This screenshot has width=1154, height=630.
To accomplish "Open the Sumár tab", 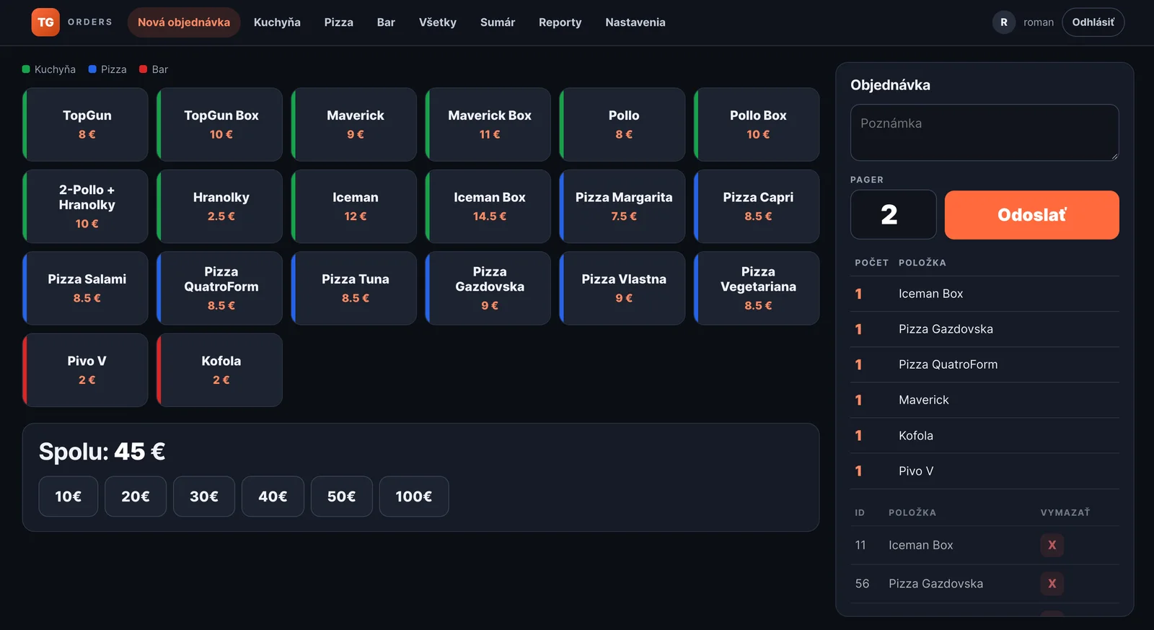I will [498, 22].
